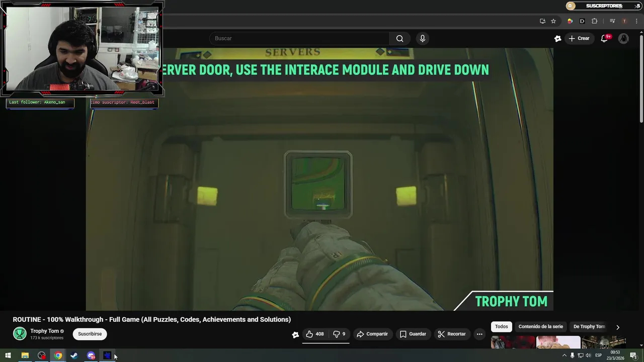
Task: Click Guardar to save video
Action: pyautogui.click(x=413, y=334)
